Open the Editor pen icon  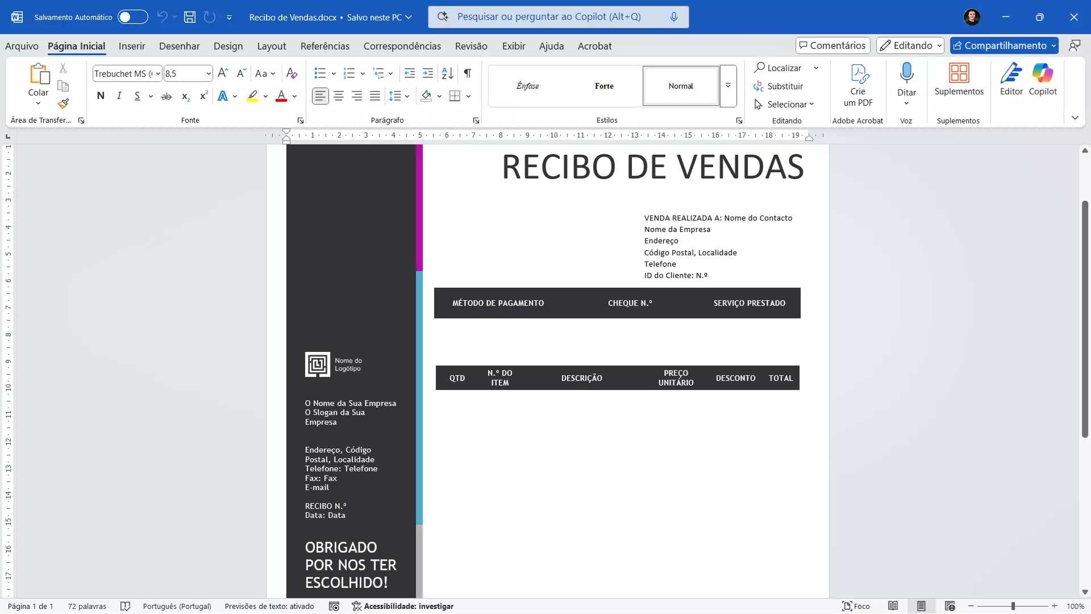[x=1011, y=74]
